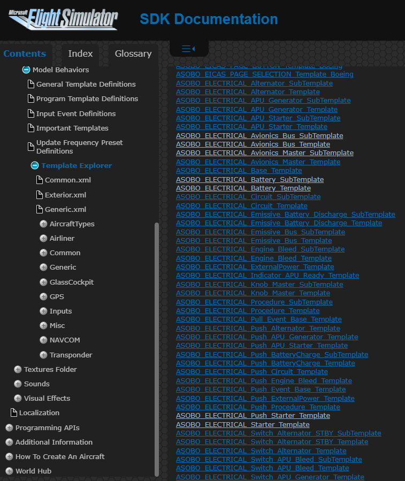The height and width of the screenshot is (481, 405).
Task: Click the page icon beside Exterior.xml
Action: [x=39, y=195]
